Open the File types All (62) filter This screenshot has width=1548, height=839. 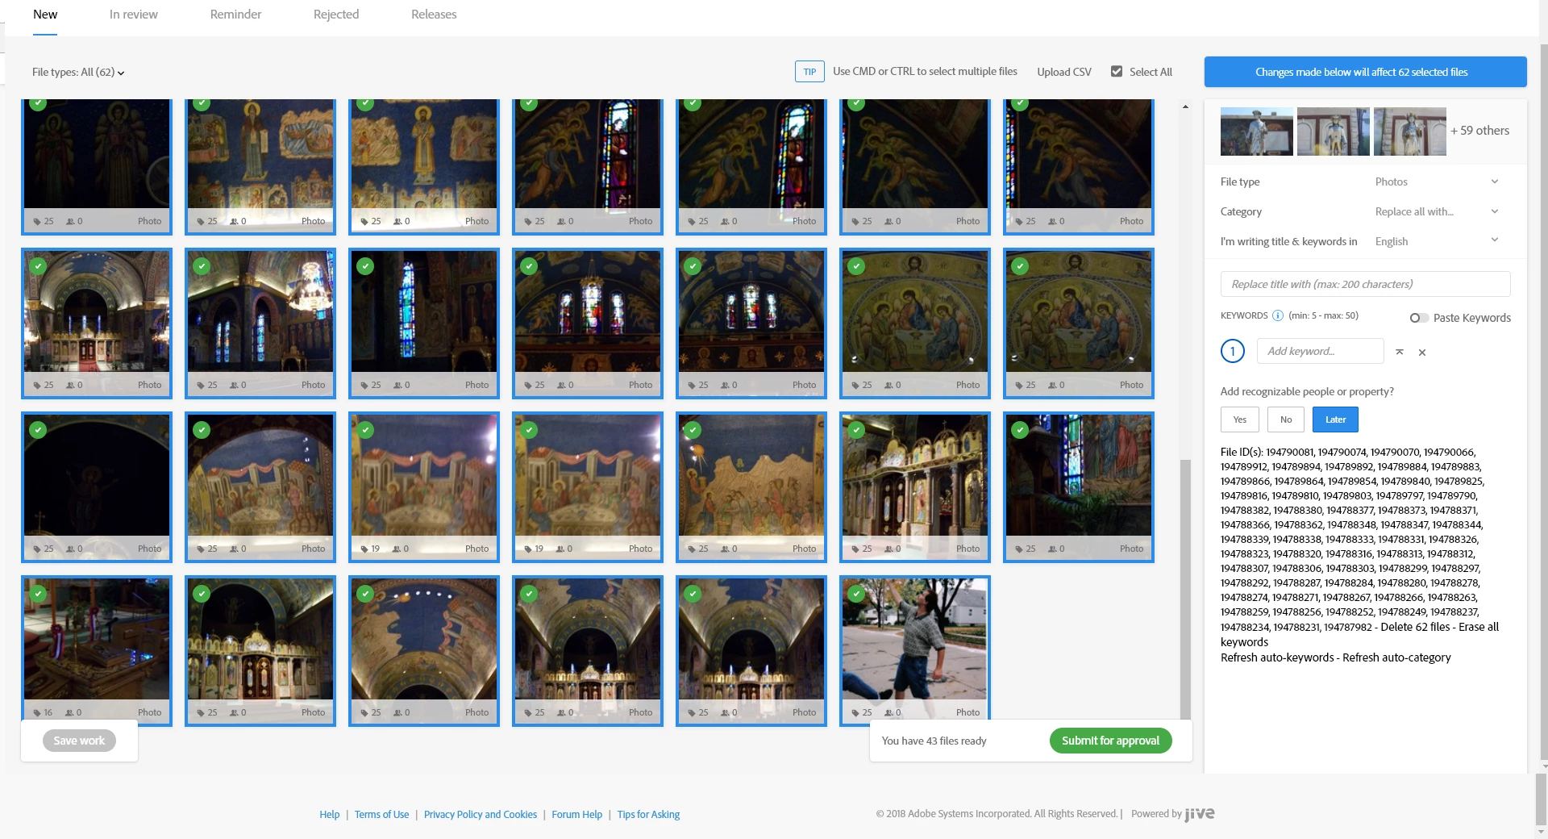coord(78,73)
